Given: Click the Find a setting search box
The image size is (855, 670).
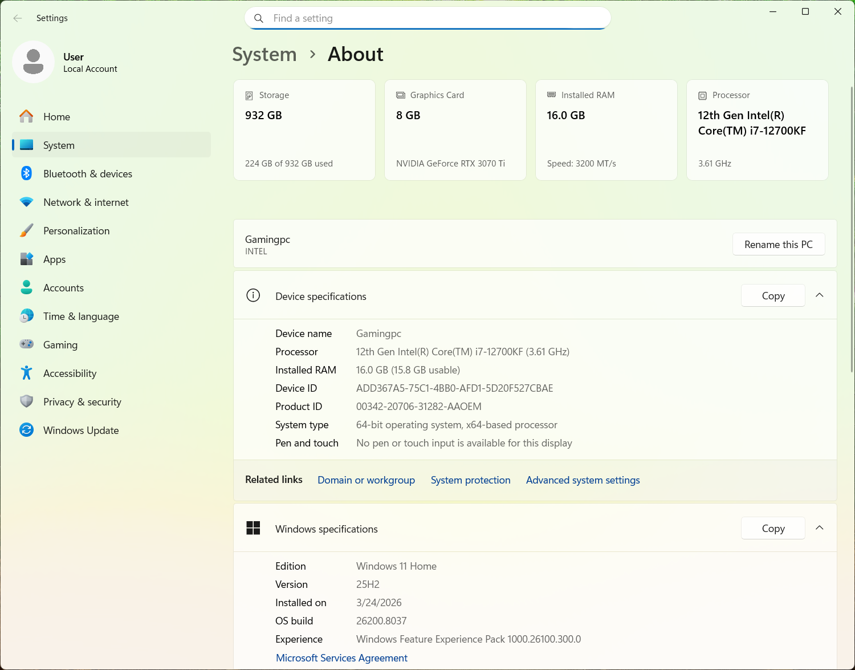Looking at the screenshot, I should pos(427,18).
